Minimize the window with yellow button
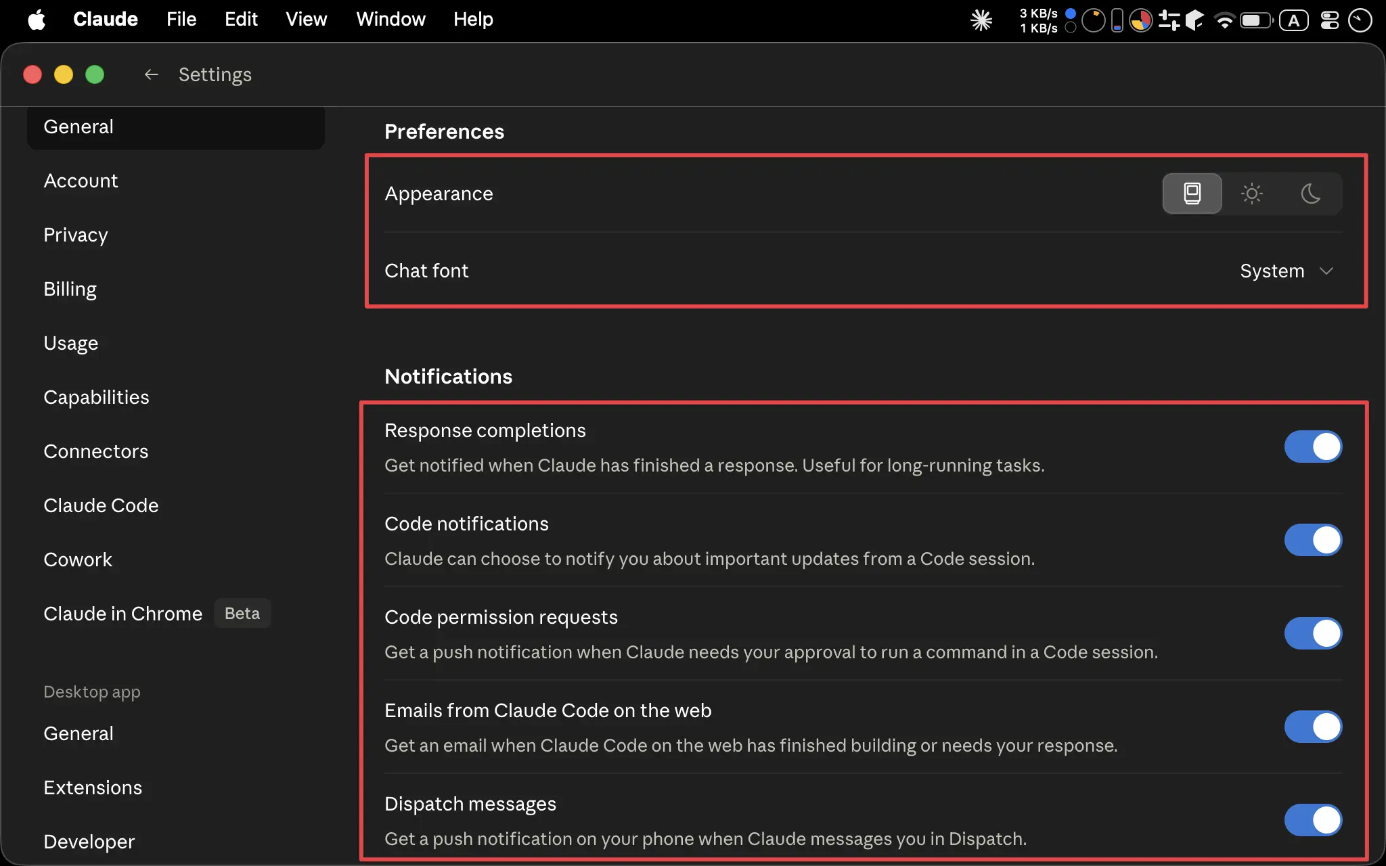The height and width of the screenshot is (866, 1386). (64, 74)
